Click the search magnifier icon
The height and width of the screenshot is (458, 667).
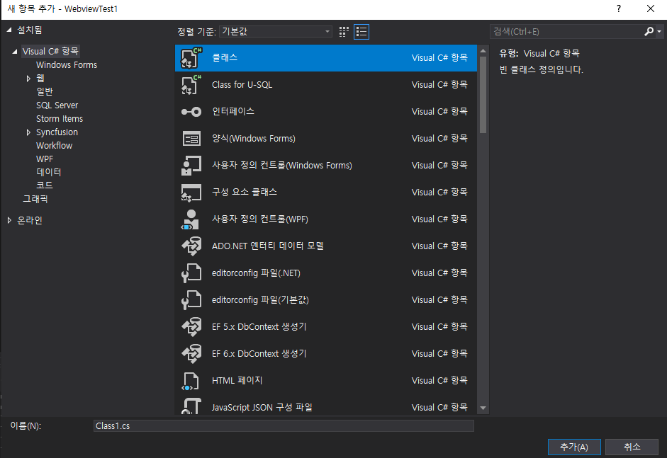(x=649, y=31)
